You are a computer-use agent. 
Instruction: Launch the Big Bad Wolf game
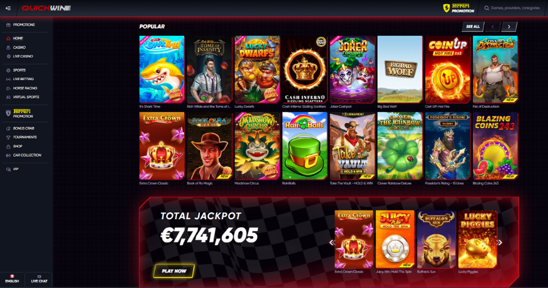[x=400, y=69]
